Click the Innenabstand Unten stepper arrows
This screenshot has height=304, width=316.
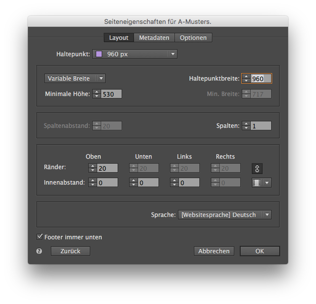134,183
